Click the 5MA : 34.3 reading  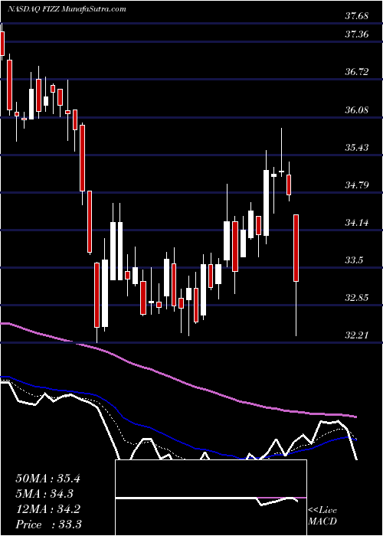tap(44, 494)
